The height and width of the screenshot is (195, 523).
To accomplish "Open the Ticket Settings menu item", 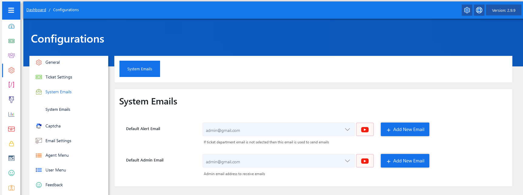I will click(x=59, y=77).
